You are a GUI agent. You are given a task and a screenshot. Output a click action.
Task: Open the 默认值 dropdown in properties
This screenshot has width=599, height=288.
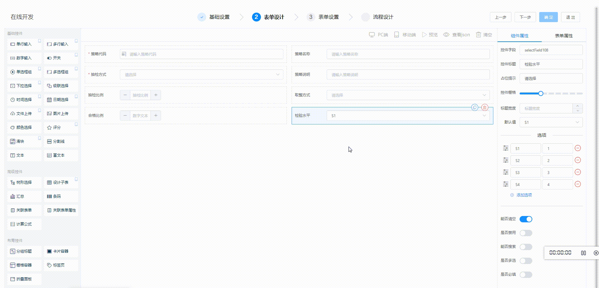551,122
